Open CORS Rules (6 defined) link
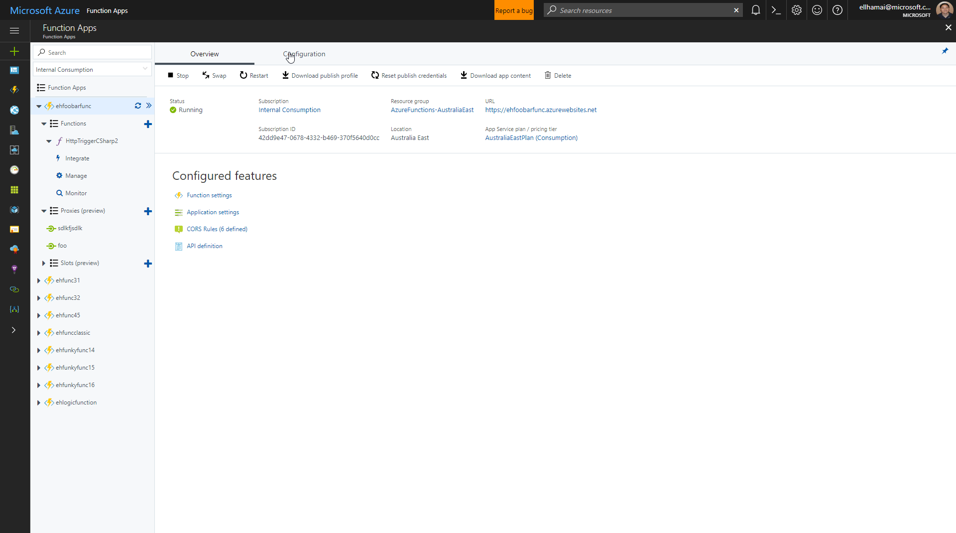This screenshot has height=533, width=956. pyautogui.click(x=217, y=229)
